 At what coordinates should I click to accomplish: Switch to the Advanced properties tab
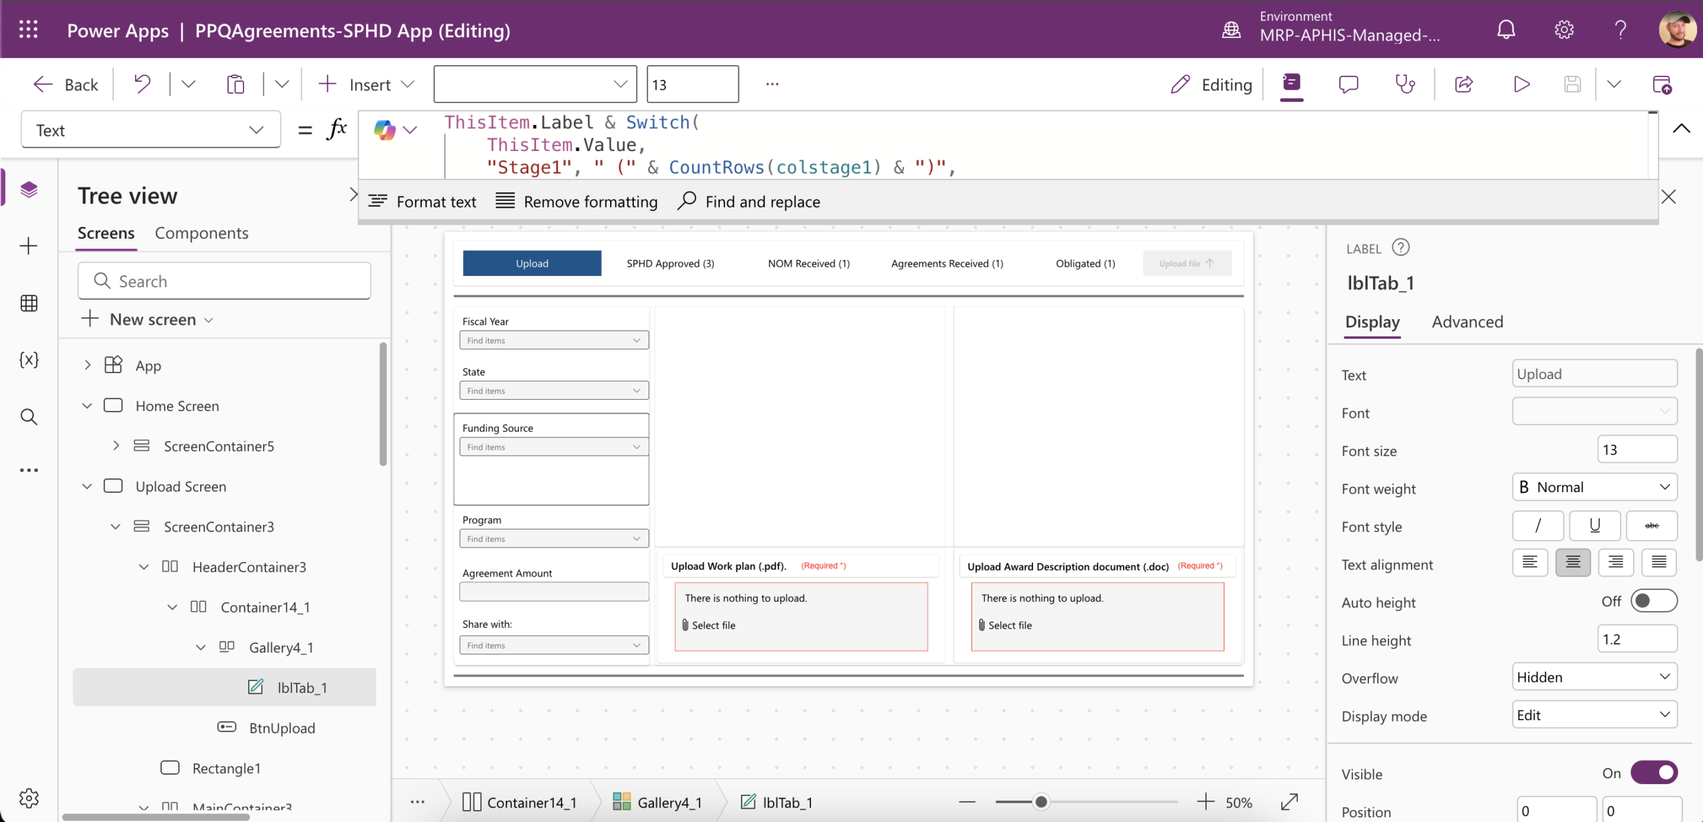pos(1467,322)
